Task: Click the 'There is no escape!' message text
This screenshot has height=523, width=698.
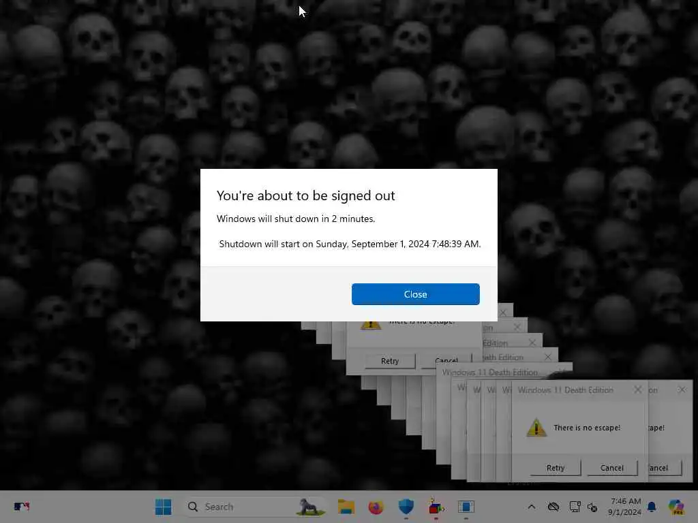Action: 587,428
